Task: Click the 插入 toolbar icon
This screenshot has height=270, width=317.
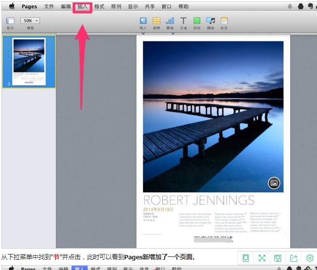Action: click(143, 21)
